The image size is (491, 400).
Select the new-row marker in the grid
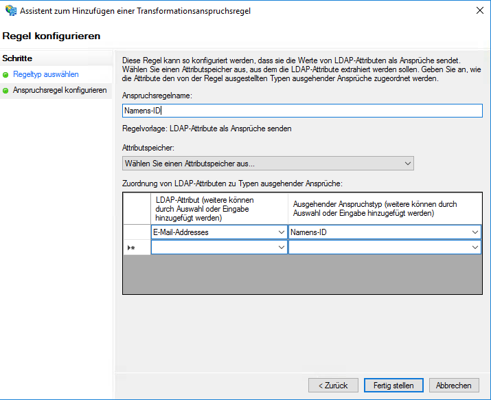136,247
